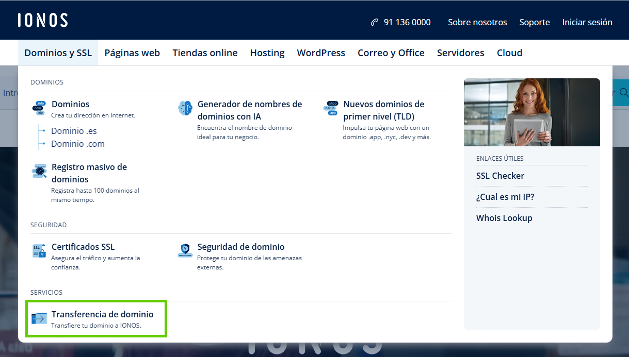The height and width of the screenshot is (357, 629).
Task: Click Iniciar sesión
Action: pyautogui.click(x=587, y=22)
